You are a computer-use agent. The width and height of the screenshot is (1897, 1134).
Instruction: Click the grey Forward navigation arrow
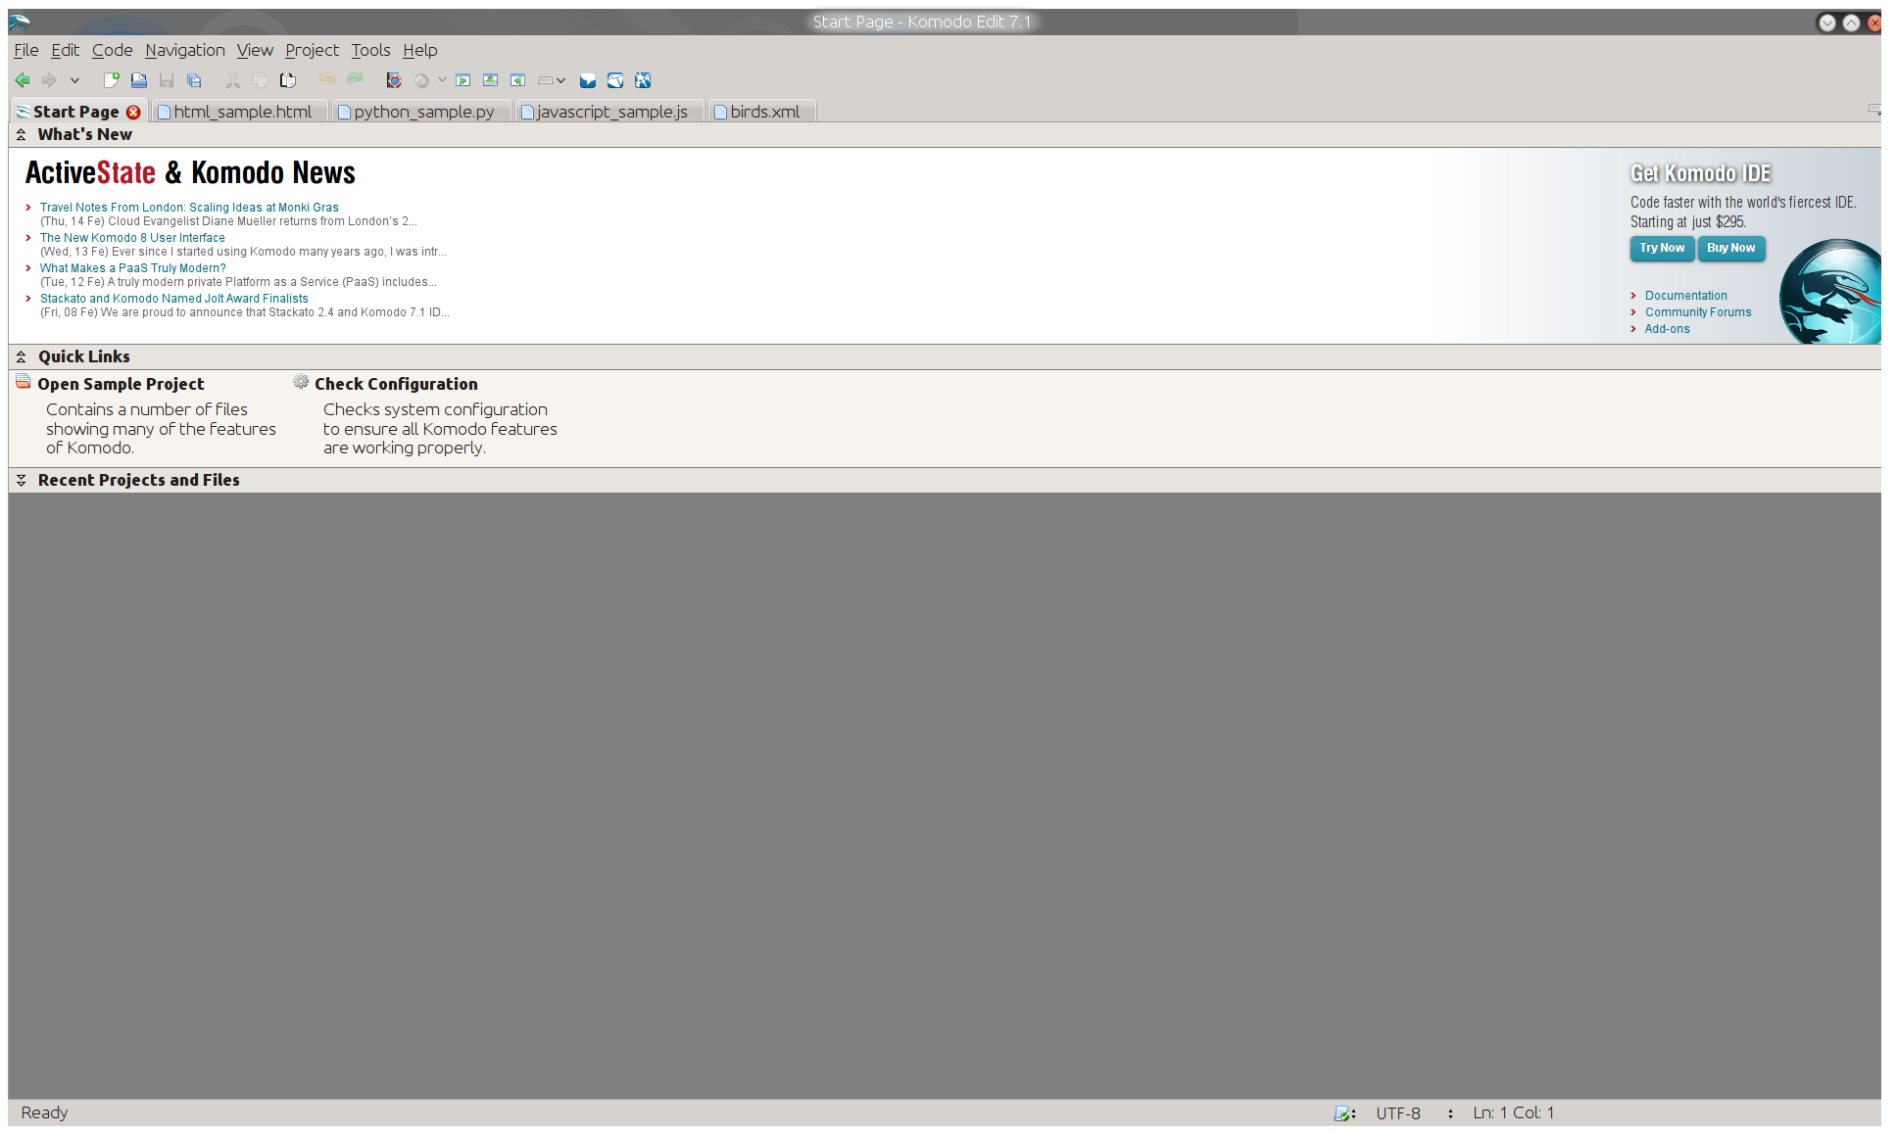pos(49,80)
